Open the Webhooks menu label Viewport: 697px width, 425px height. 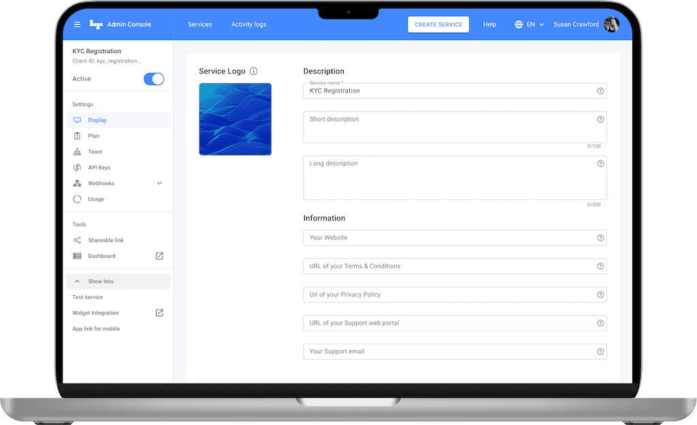click(x=101, y=184)
